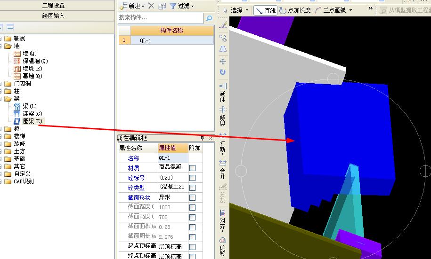Click the 保温墙(Q) item icon
This screenshot has height=259, width=431.
[x=17, y=61]
